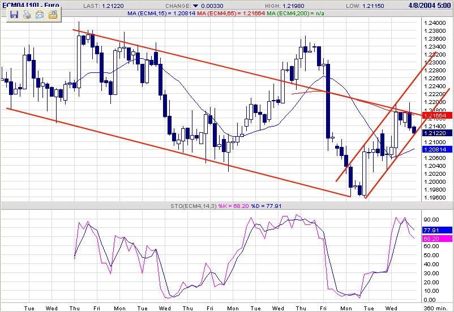Click the LAST: 1.21220 value
The image size is (454, 312).
(104, 6)
